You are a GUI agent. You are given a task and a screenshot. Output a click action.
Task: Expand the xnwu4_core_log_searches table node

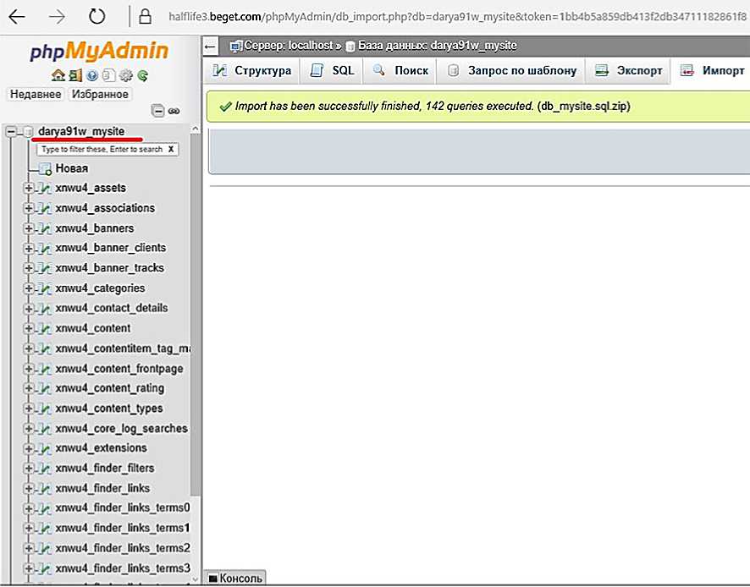click(x=28, y=429)
